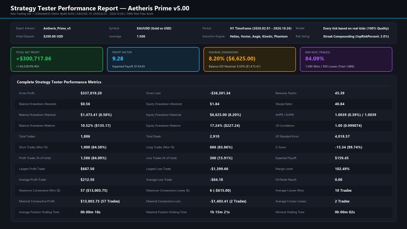Click the Streak Compounding risk sizing value
Image resolution: width=407 pixels, height=229 pixels.
click(356, 36)
